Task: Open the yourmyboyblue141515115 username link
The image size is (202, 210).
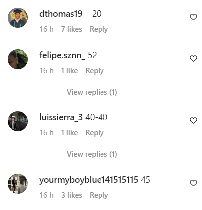Action: 89,180
